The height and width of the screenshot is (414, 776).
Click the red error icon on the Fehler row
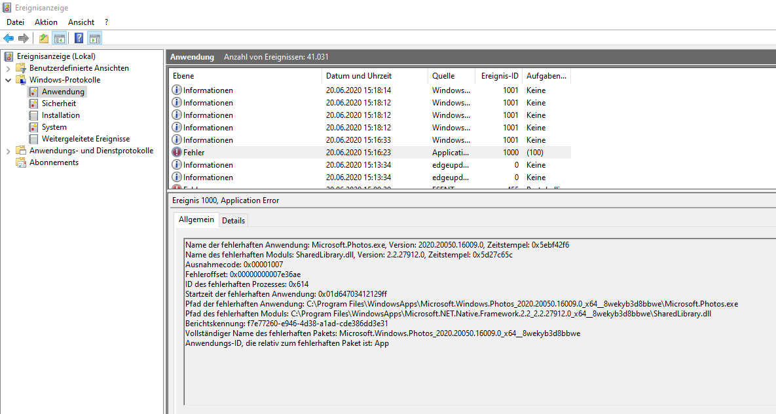point(177,153)
